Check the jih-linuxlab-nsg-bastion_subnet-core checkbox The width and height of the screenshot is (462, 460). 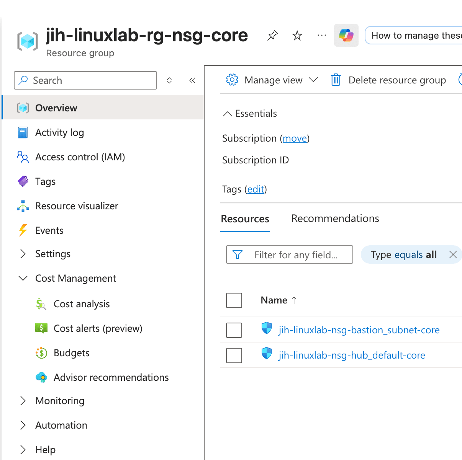pyautogui.click(x=234, y=330)
